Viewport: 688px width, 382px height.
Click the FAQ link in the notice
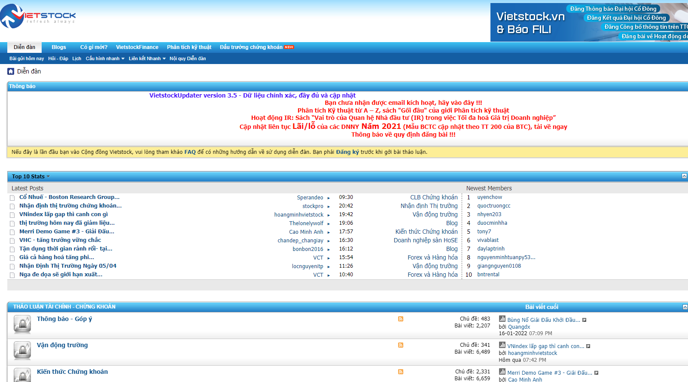190,152
